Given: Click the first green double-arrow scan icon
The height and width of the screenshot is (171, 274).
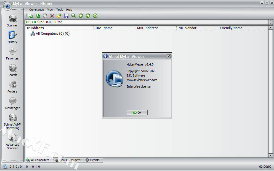Looking at the screenshot, I should coord(31,16).
